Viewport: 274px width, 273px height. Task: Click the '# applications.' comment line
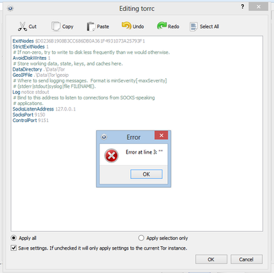click(28, 104)
